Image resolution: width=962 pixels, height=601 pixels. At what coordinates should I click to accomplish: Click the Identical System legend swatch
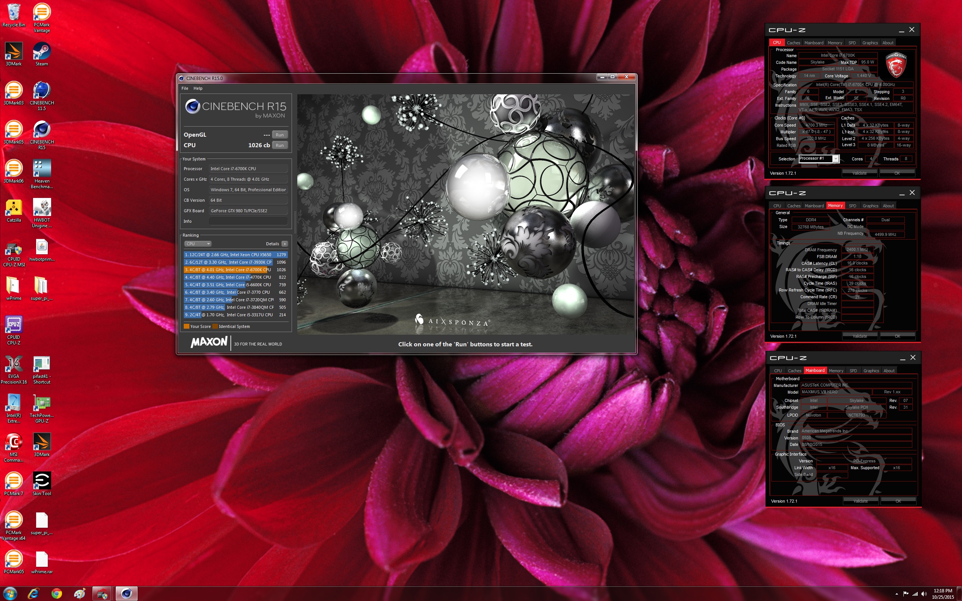coord(215,326)
